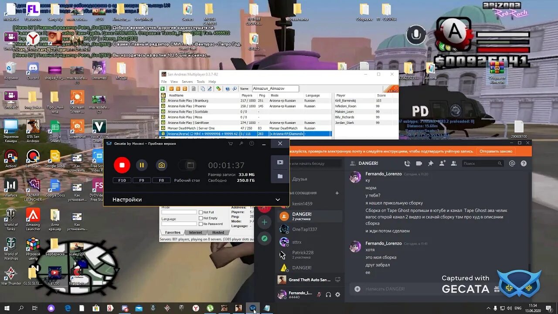This screenshot has width=558, height=314.
Task: Open the File menu in San Andreas Multiplayer
Action: pyautogui.click(x=164, y=82)
